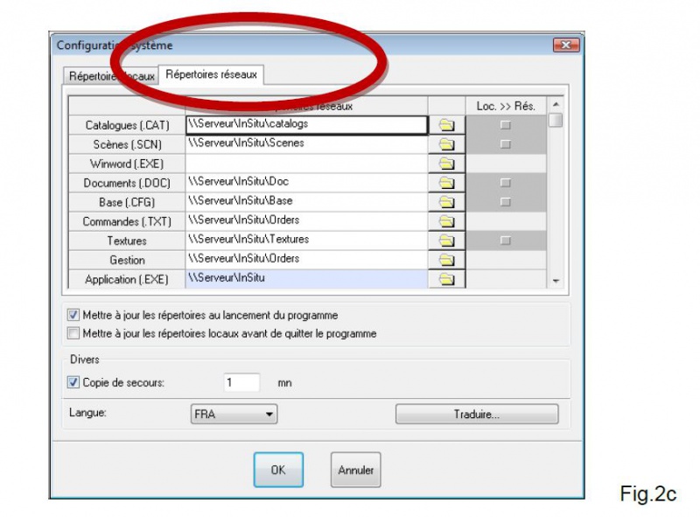Image resolution: width=700 pixels, height=517 pixels.
Task: Click folder icon in Documents (.DOC) row
Action: click(x=446, y=183)
